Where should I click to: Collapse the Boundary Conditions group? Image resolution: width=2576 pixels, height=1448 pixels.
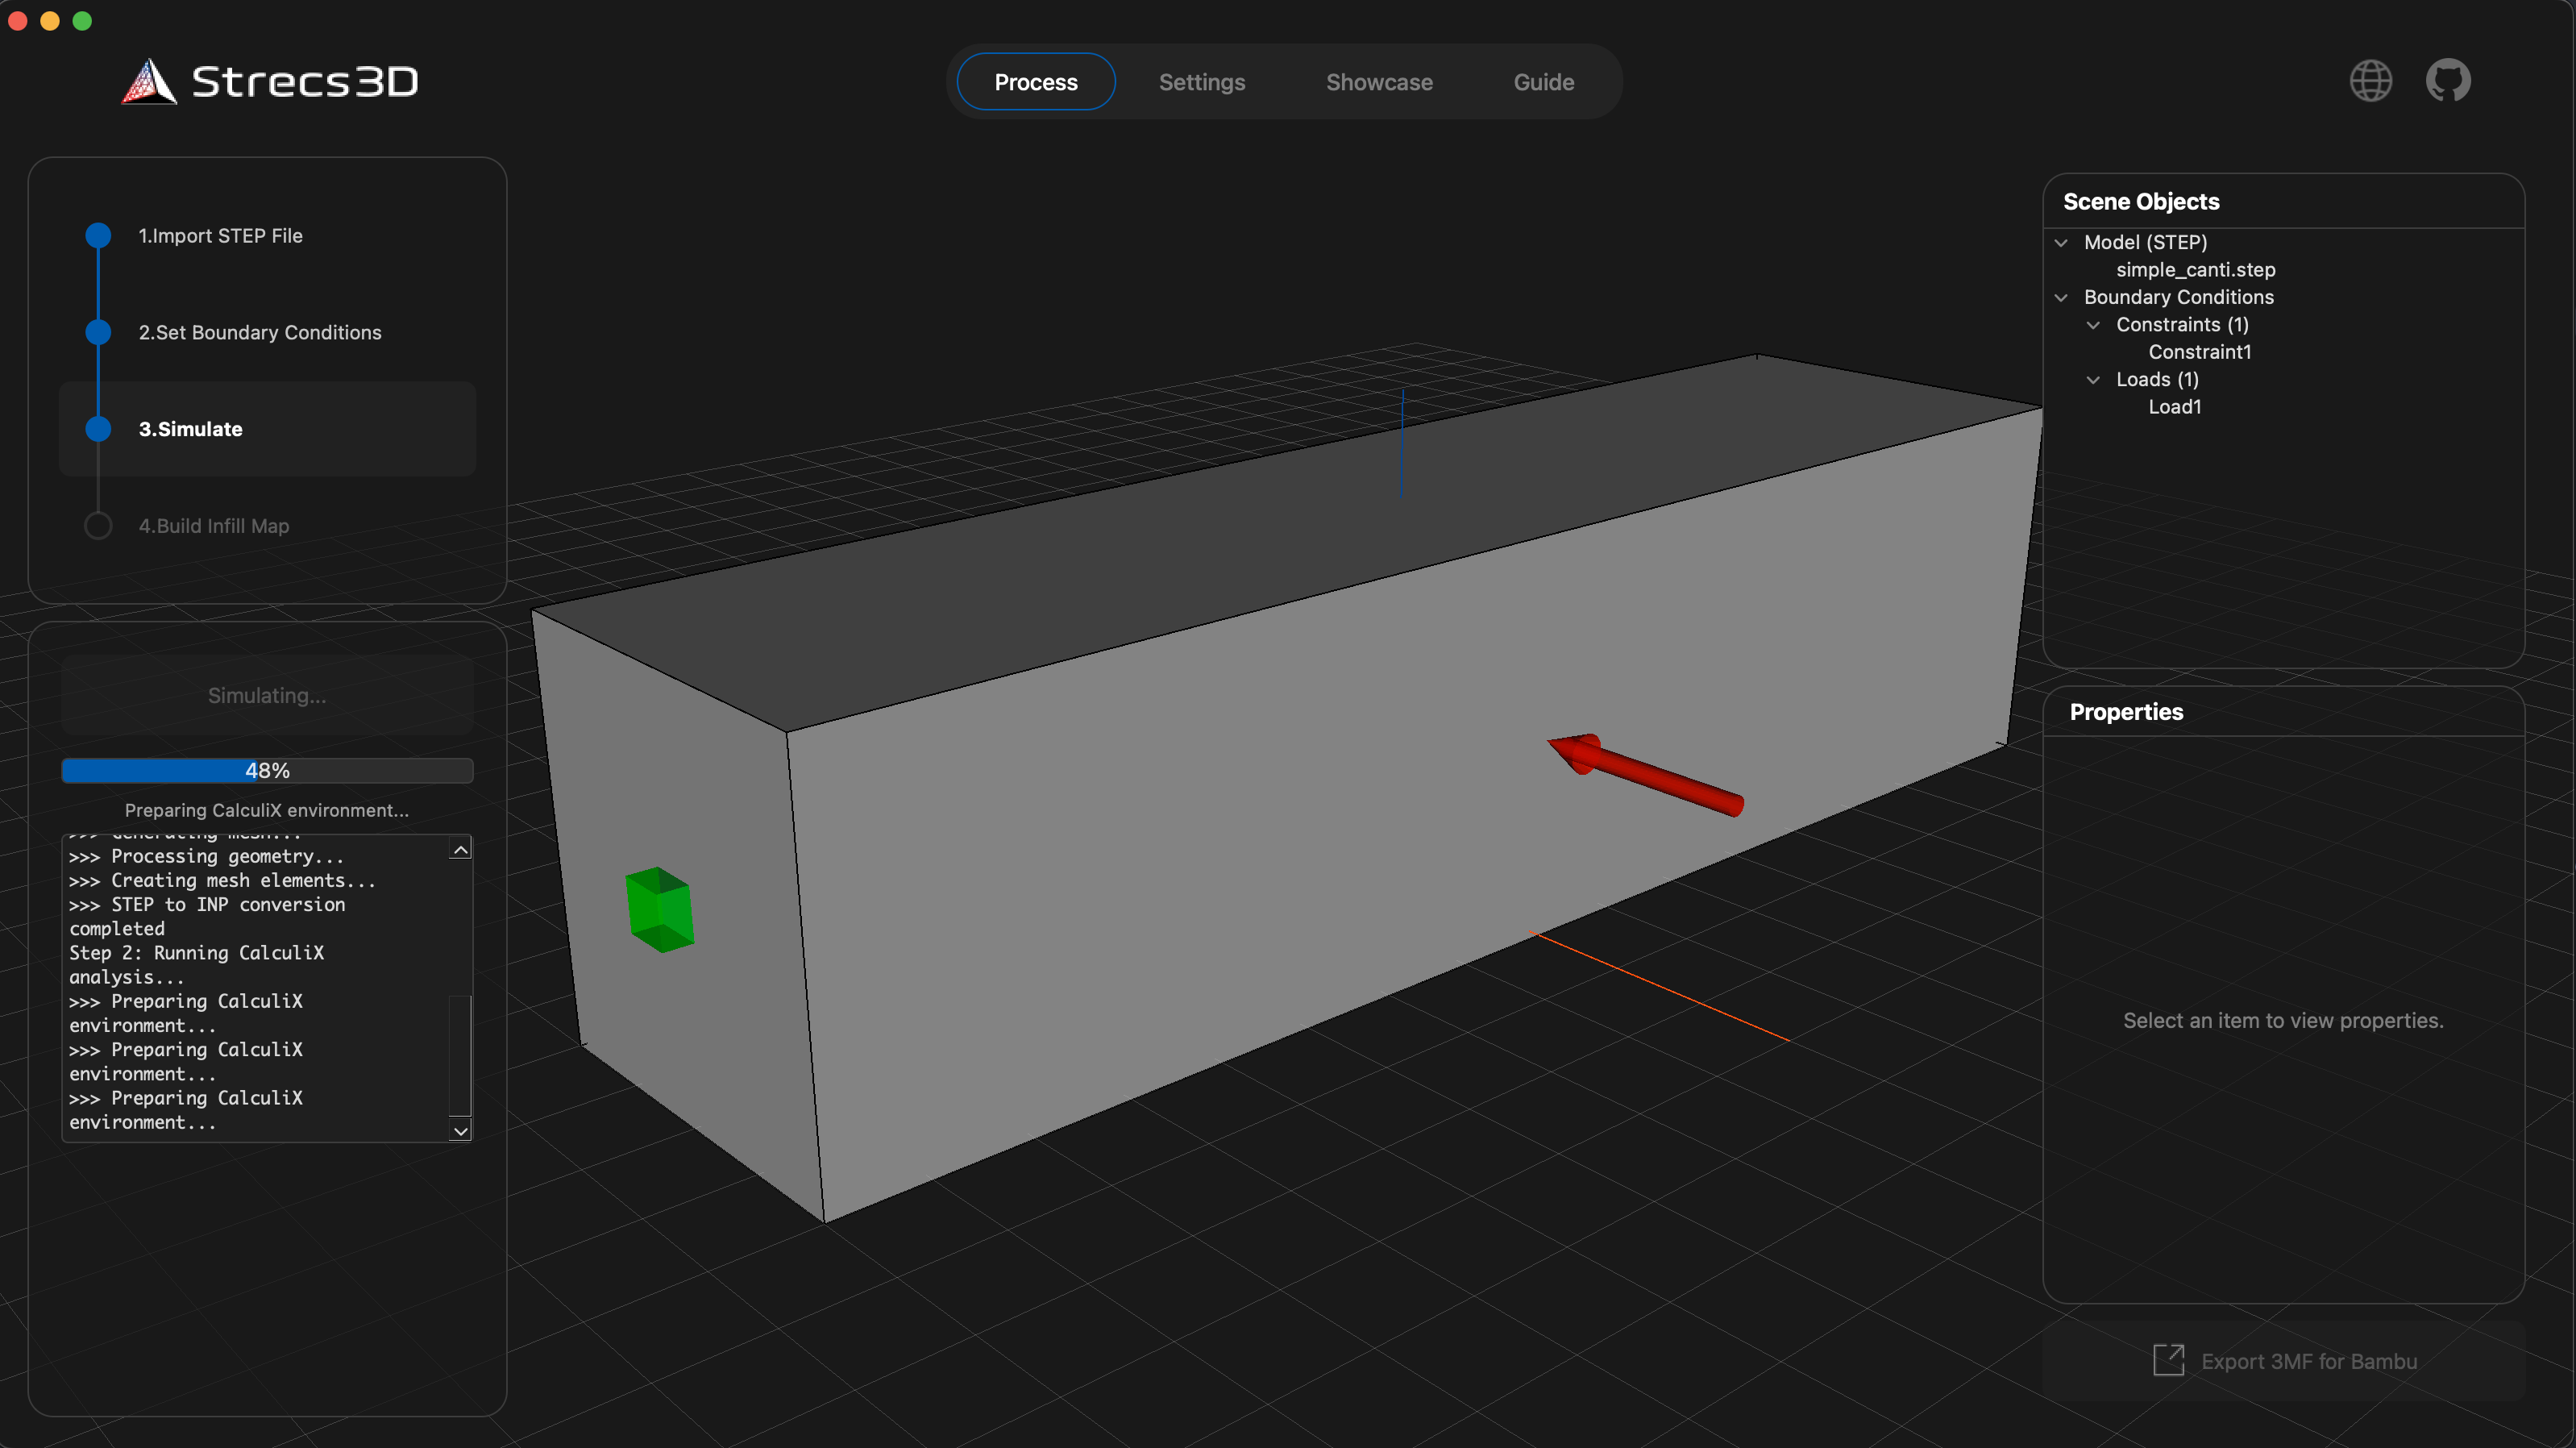[2062, 297]
